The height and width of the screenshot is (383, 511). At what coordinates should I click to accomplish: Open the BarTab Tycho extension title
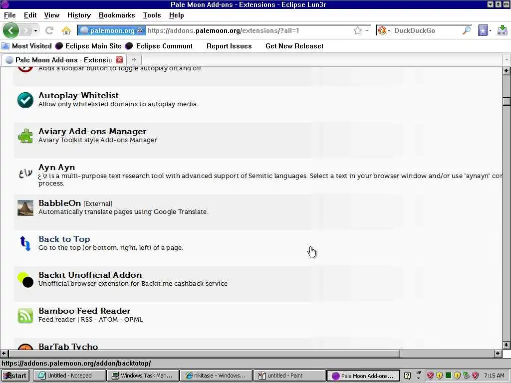tap(68, 346)
